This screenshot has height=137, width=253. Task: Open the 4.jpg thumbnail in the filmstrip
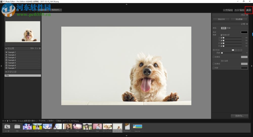pos(57,127)
